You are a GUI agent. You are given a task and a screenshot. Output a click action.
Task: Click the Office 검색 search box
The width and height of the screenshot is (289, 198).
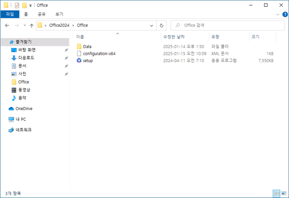click(228, 25)
